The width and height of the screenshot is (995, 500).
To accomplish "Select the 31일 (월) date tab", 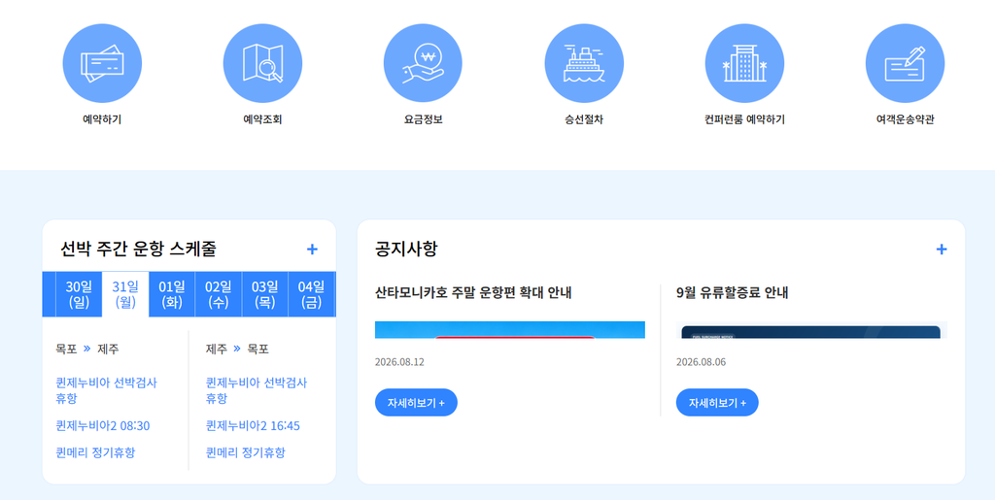I will pos(125,294).
